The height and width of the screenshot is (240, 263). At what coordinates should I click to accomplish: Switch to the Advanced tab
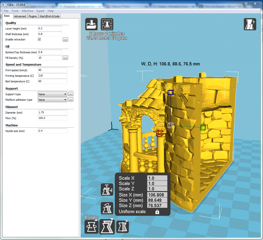pyautogui.click(x=20, y=16)
